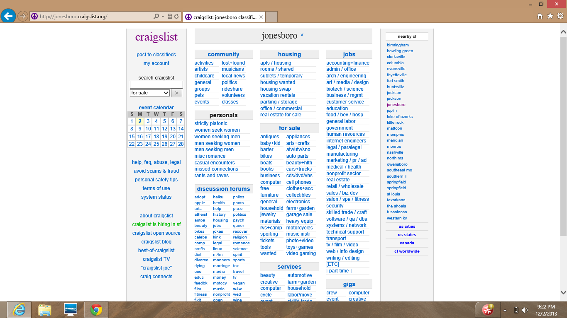The image size is (567, 318).
Task: Open favorites star icon
Action: [x=550, y=16]
